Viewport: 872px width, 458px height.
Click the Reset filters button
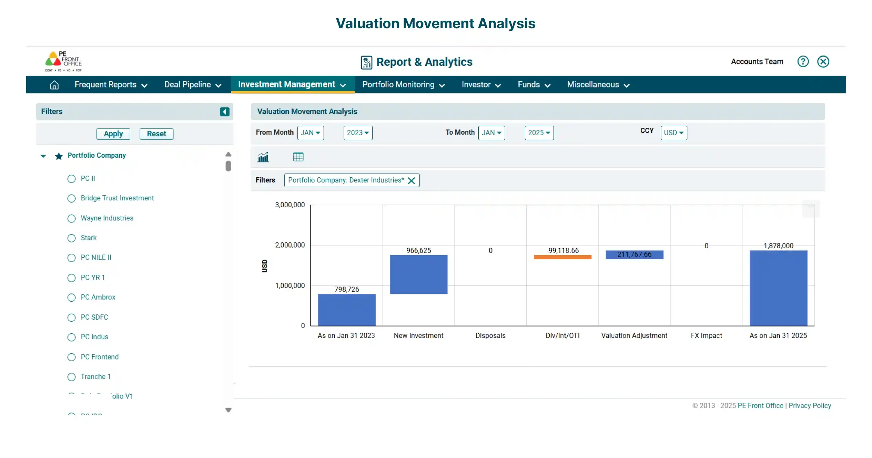click(156, 134)
